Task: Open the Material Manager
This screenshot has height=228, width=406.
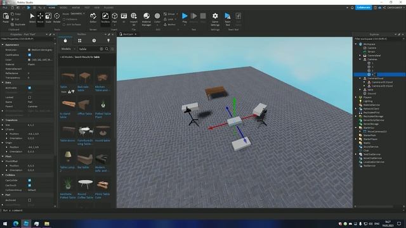Action: click(x=147, y=18)
